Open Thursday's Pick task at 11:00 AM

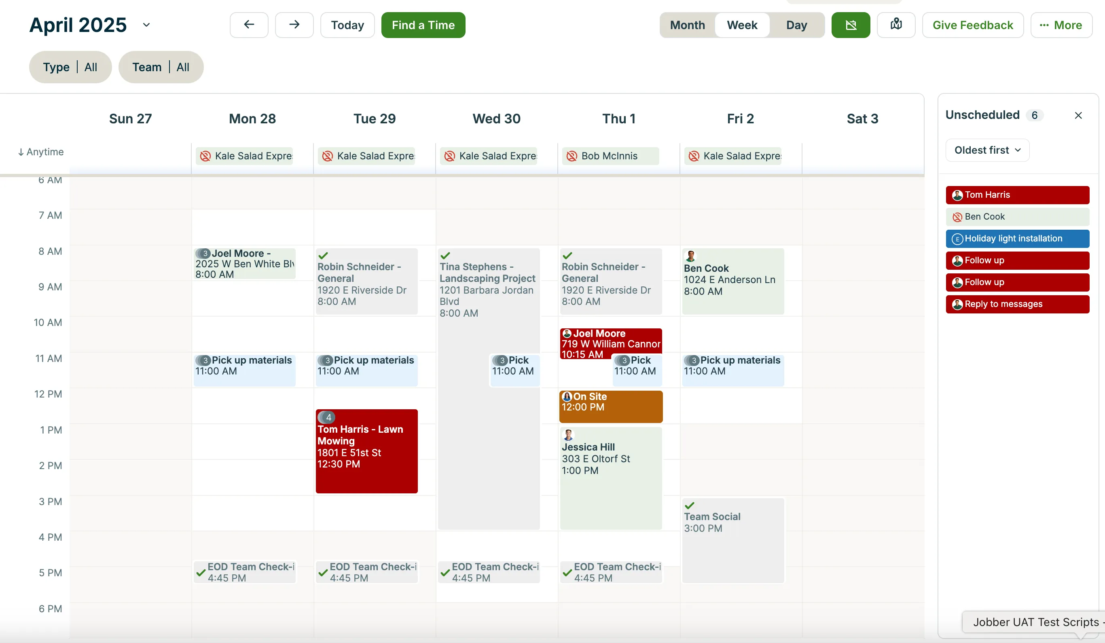point(637,370)
